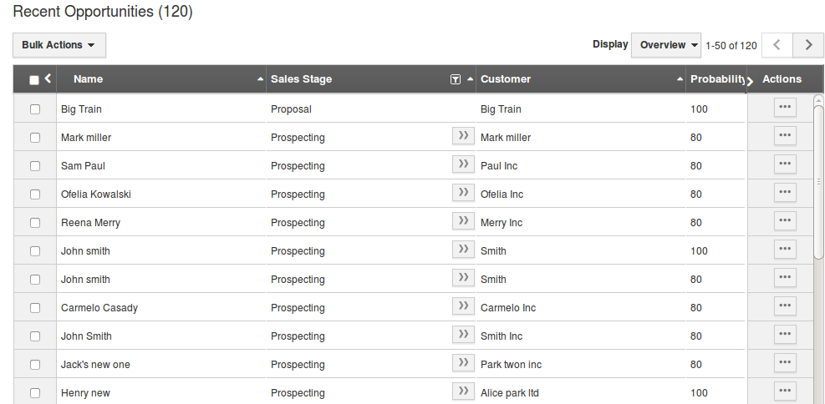Open the Bulk Actions dropdown
This screenshot has width=825, height=404.
pyautogui.click(x=59, y=45)
